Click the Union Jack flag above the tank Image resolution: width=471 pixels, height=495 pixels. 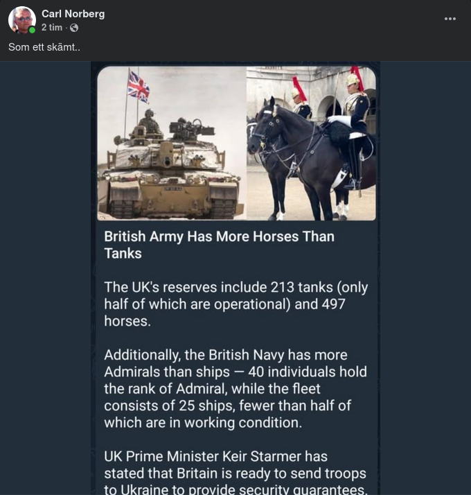pos(139,86)
